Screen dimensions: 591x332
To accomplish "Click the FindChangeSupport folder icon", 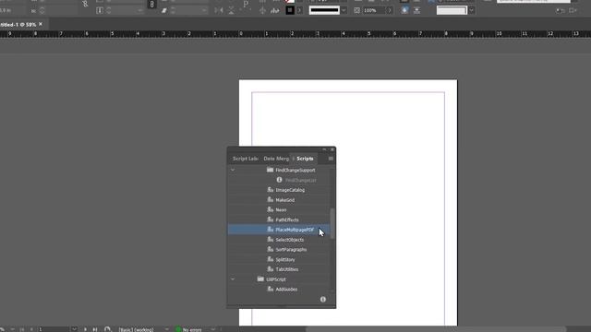I will 270,170.
